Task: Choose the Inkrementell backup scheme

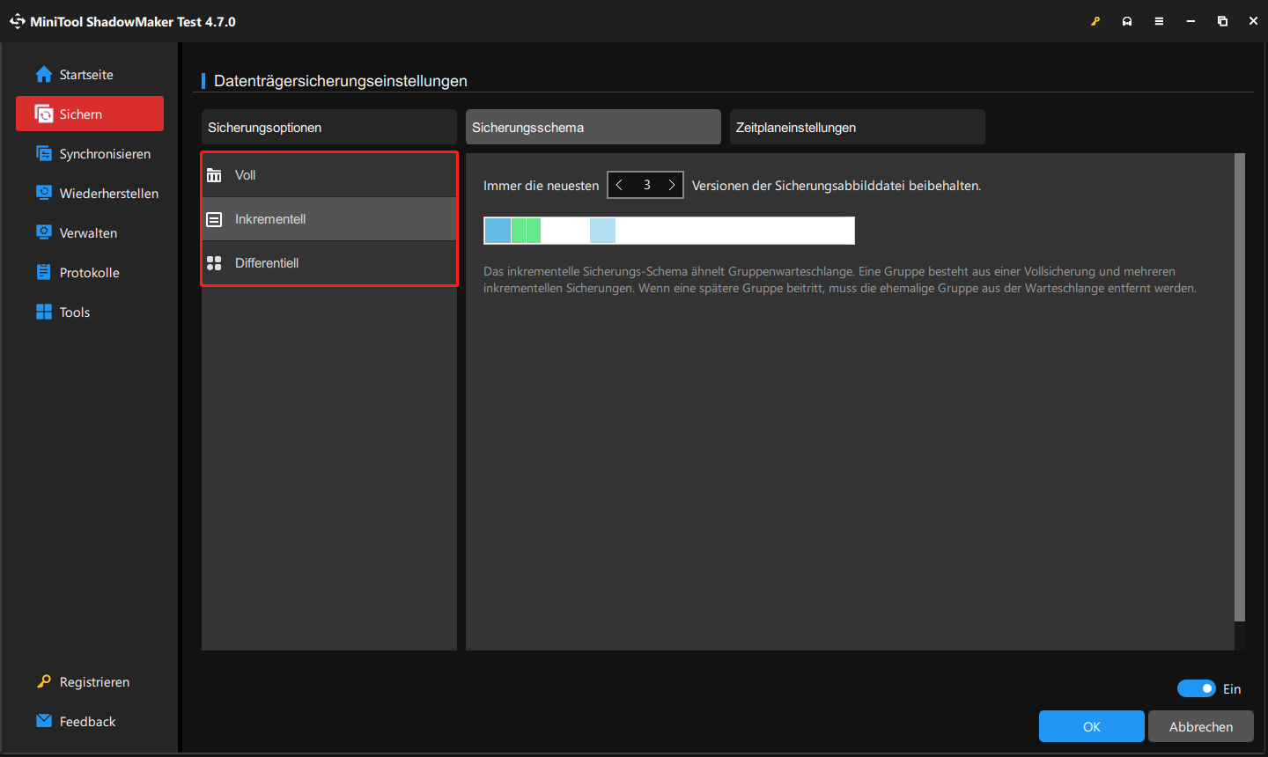Action: (329, 219)
